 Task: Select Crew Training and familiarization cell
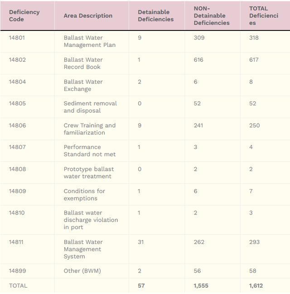coord(89,129)
